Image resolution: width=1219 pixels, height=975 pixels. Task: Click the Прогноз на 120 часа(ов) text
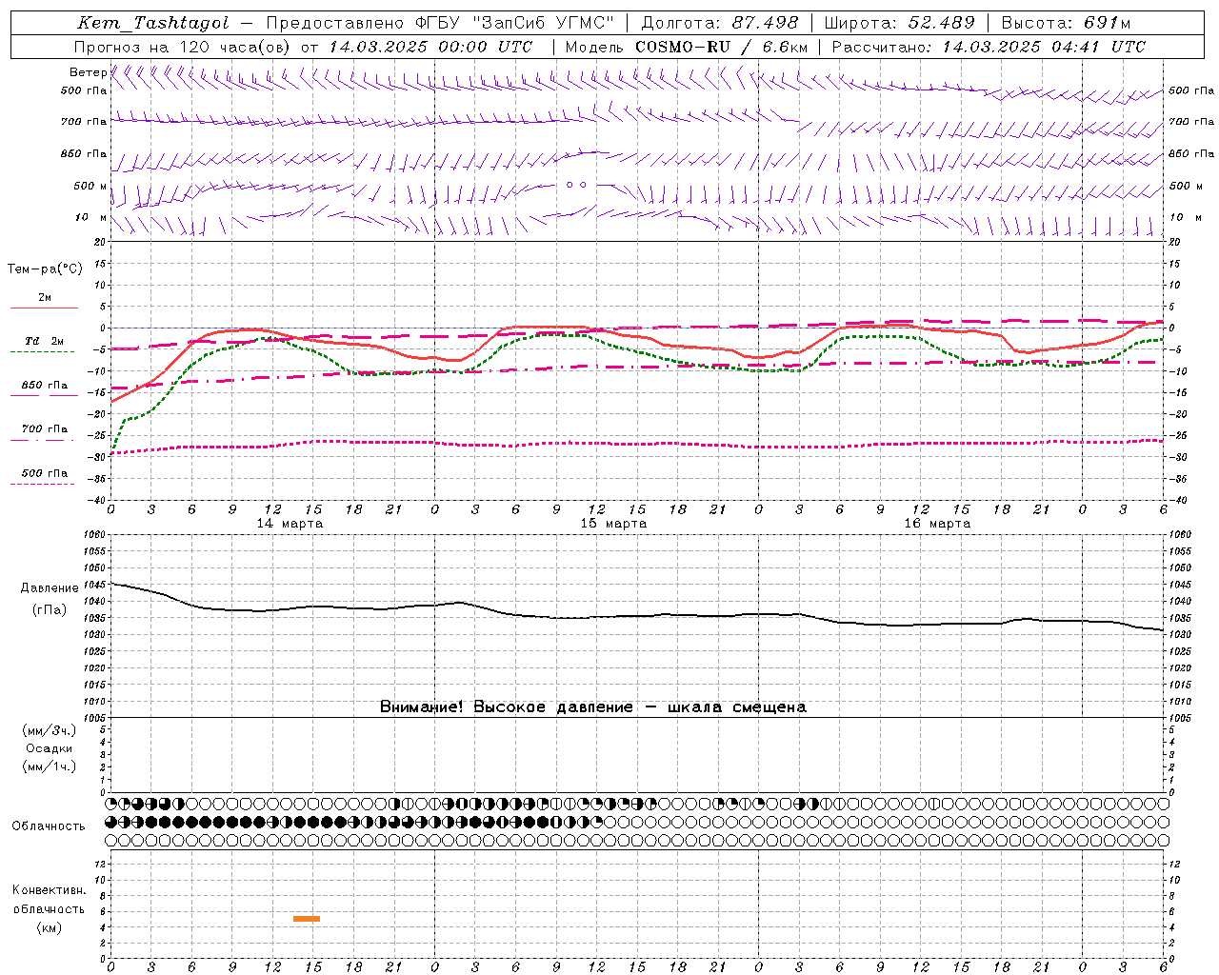[x=183, y=47]
